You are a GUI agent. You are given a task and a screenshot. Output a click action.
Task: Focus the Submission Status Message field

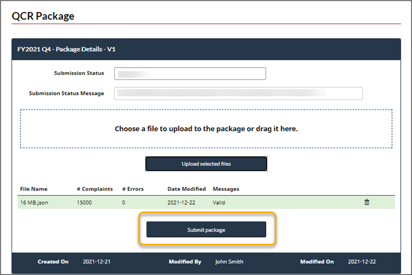pos(238,94)
